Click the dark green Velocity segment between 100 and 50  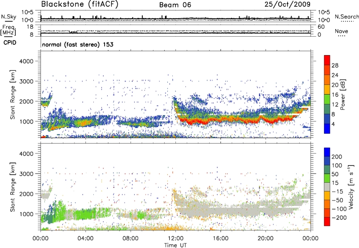point(327,170)
